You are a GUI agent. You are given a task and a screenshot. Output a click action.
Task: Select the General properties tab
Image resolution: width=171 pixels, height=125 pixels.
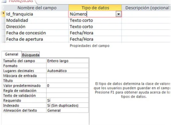12,54
